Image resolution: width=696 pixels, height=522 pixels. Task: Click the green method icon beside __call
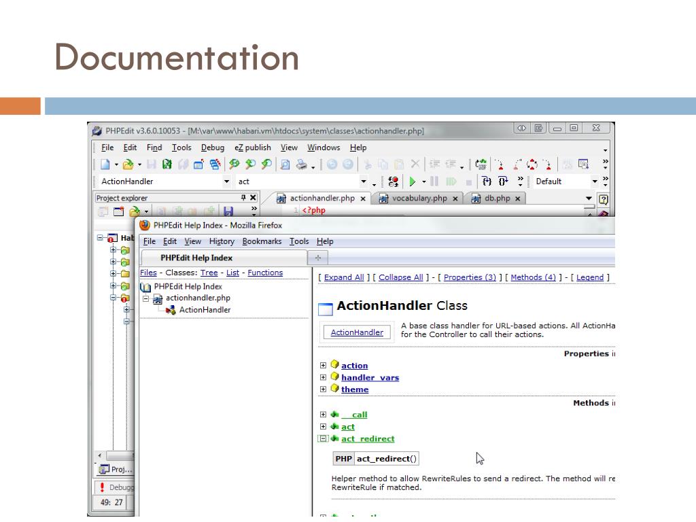[x=334, y=415]
